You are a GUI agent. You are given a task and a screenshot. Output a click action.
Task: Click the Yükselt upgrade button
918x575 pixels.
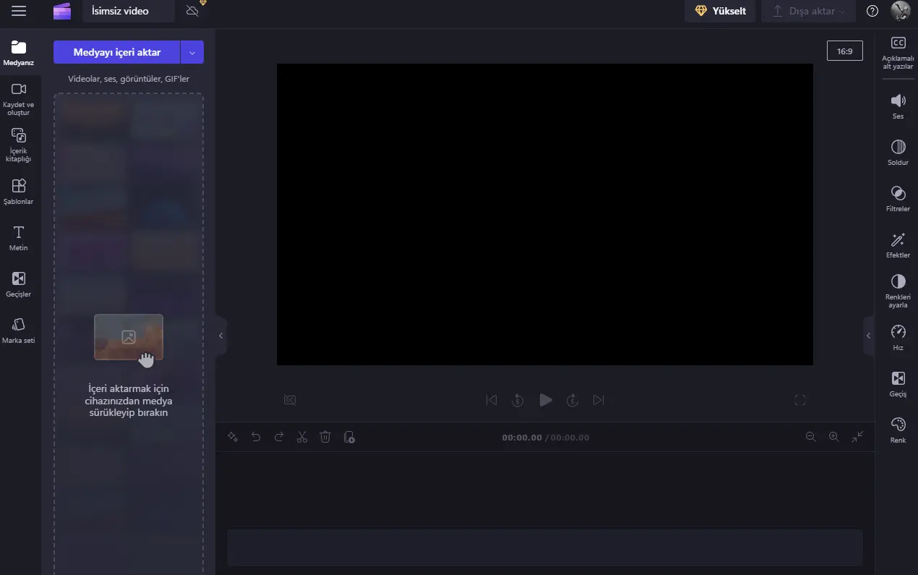720,11
